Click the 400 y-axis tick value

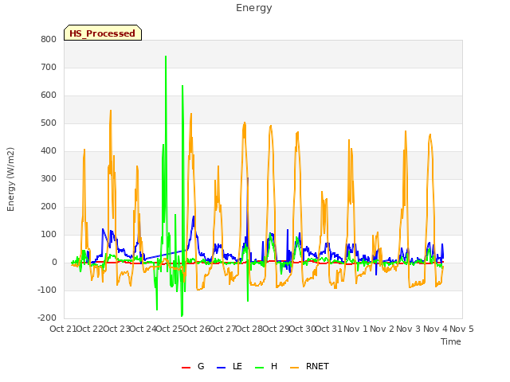pos(49,151)
